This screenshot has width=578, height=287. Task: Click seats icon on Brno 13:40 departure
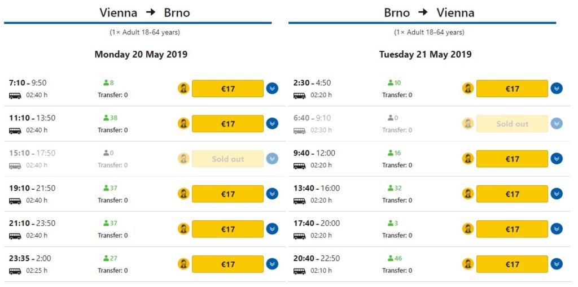click(x=390, y=188)
